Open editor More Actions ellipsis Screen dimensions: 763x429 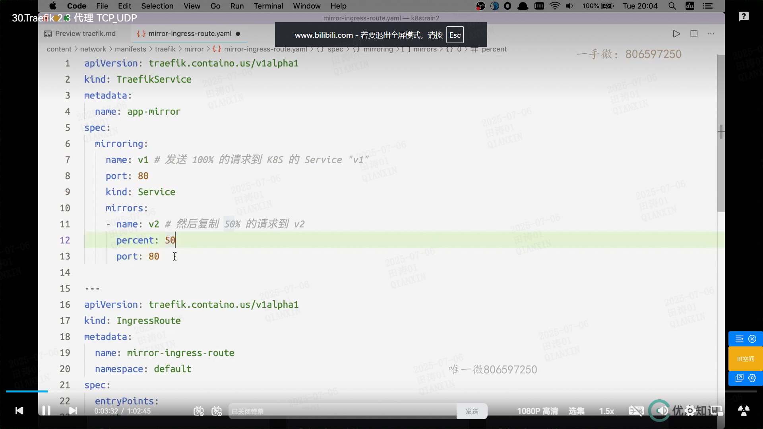[x=711, y=34]
